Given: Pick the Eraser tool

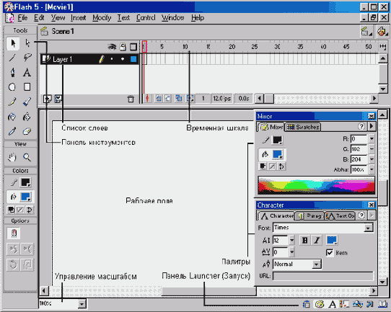Looking at the screenshot, I should [x=27, y=131].
